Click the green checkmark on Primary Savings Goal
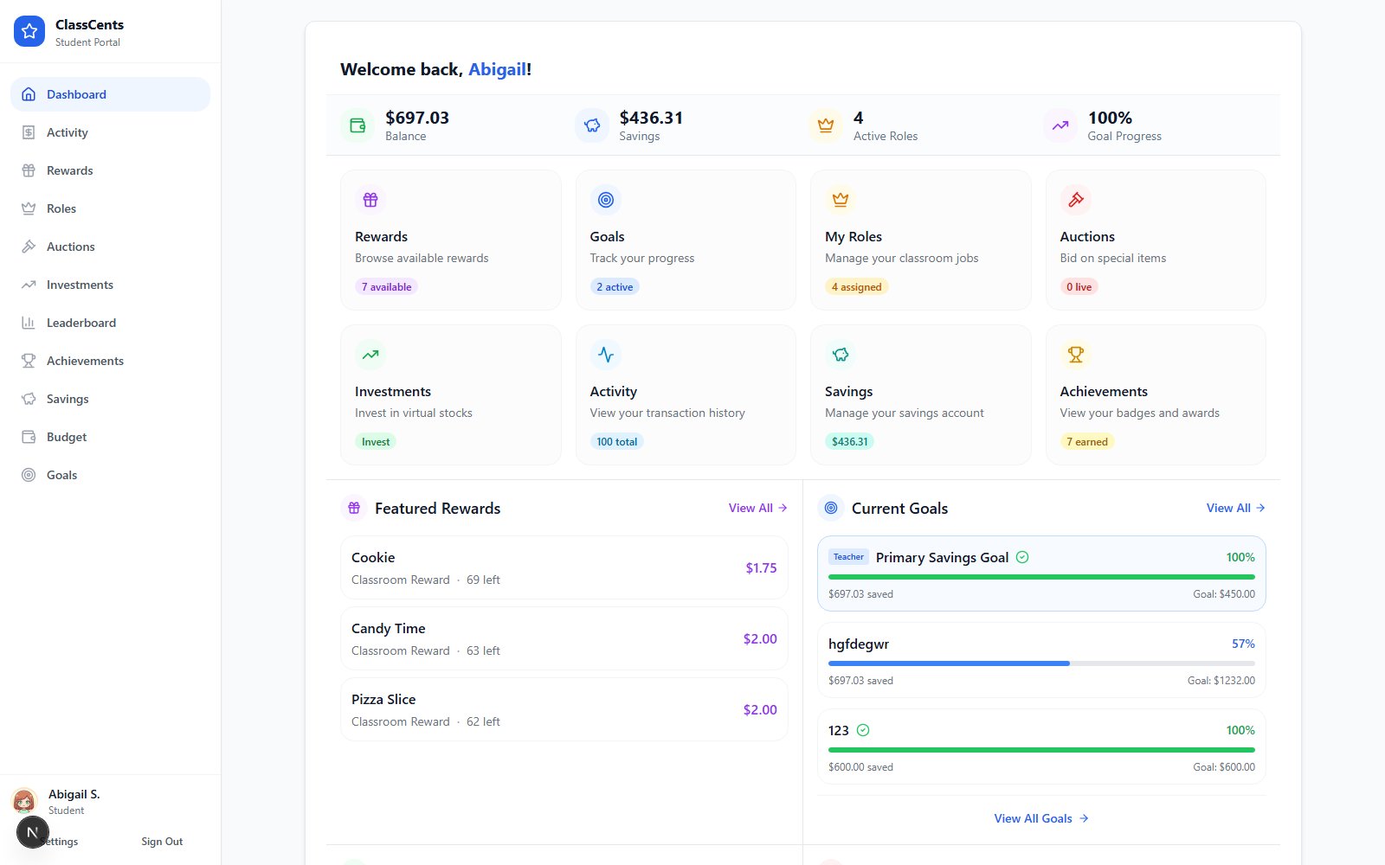Screen dimensions: 1385x865 point(1022,557)
